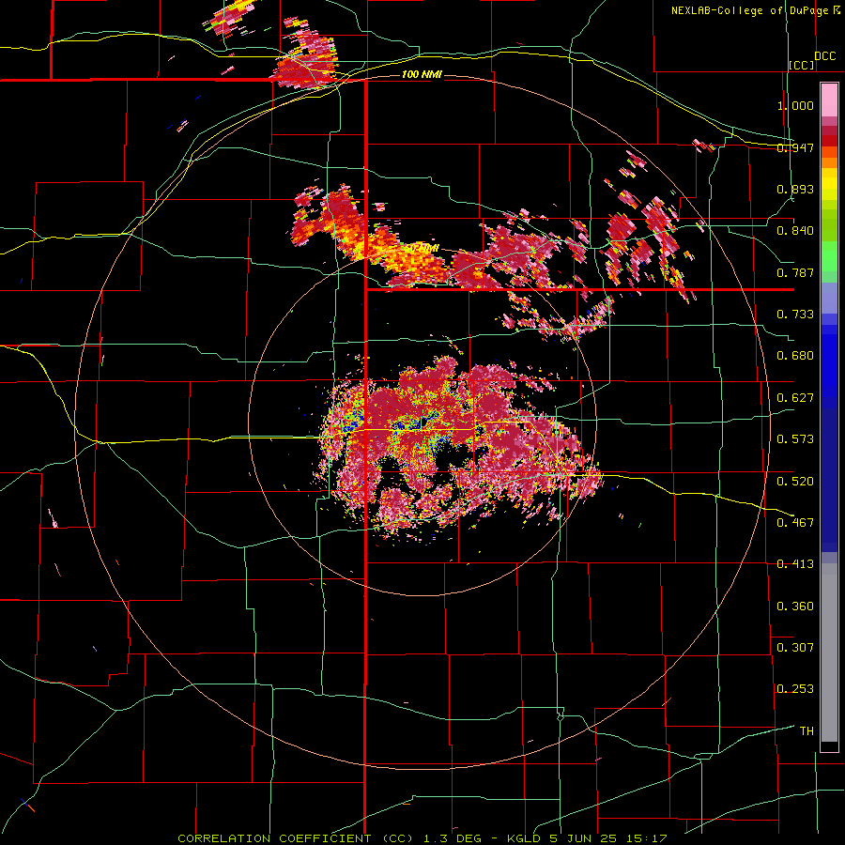This screenshot has height=845, width=845.
Task: Click the 1.000 color scale value
Action: 795,105
